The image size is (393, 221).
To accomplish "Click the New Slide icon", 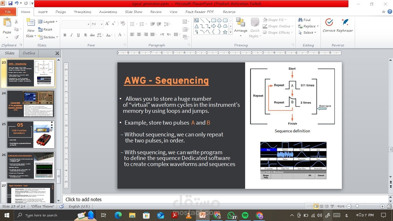I will point(31,23).
